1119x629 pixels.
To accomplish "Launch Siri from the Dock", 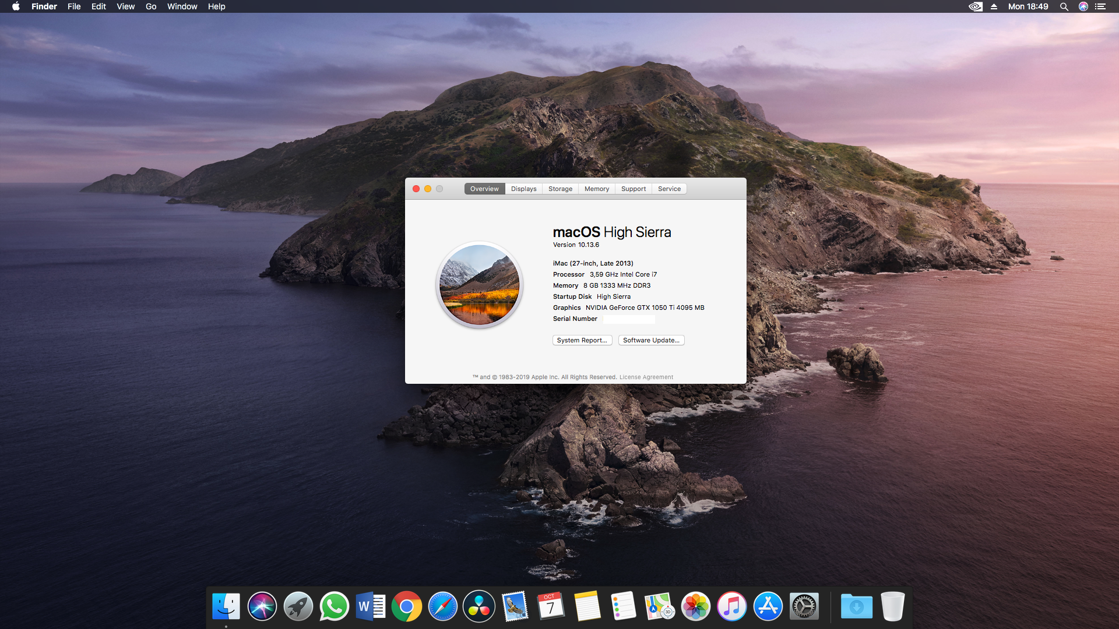I will pos(262,607).
